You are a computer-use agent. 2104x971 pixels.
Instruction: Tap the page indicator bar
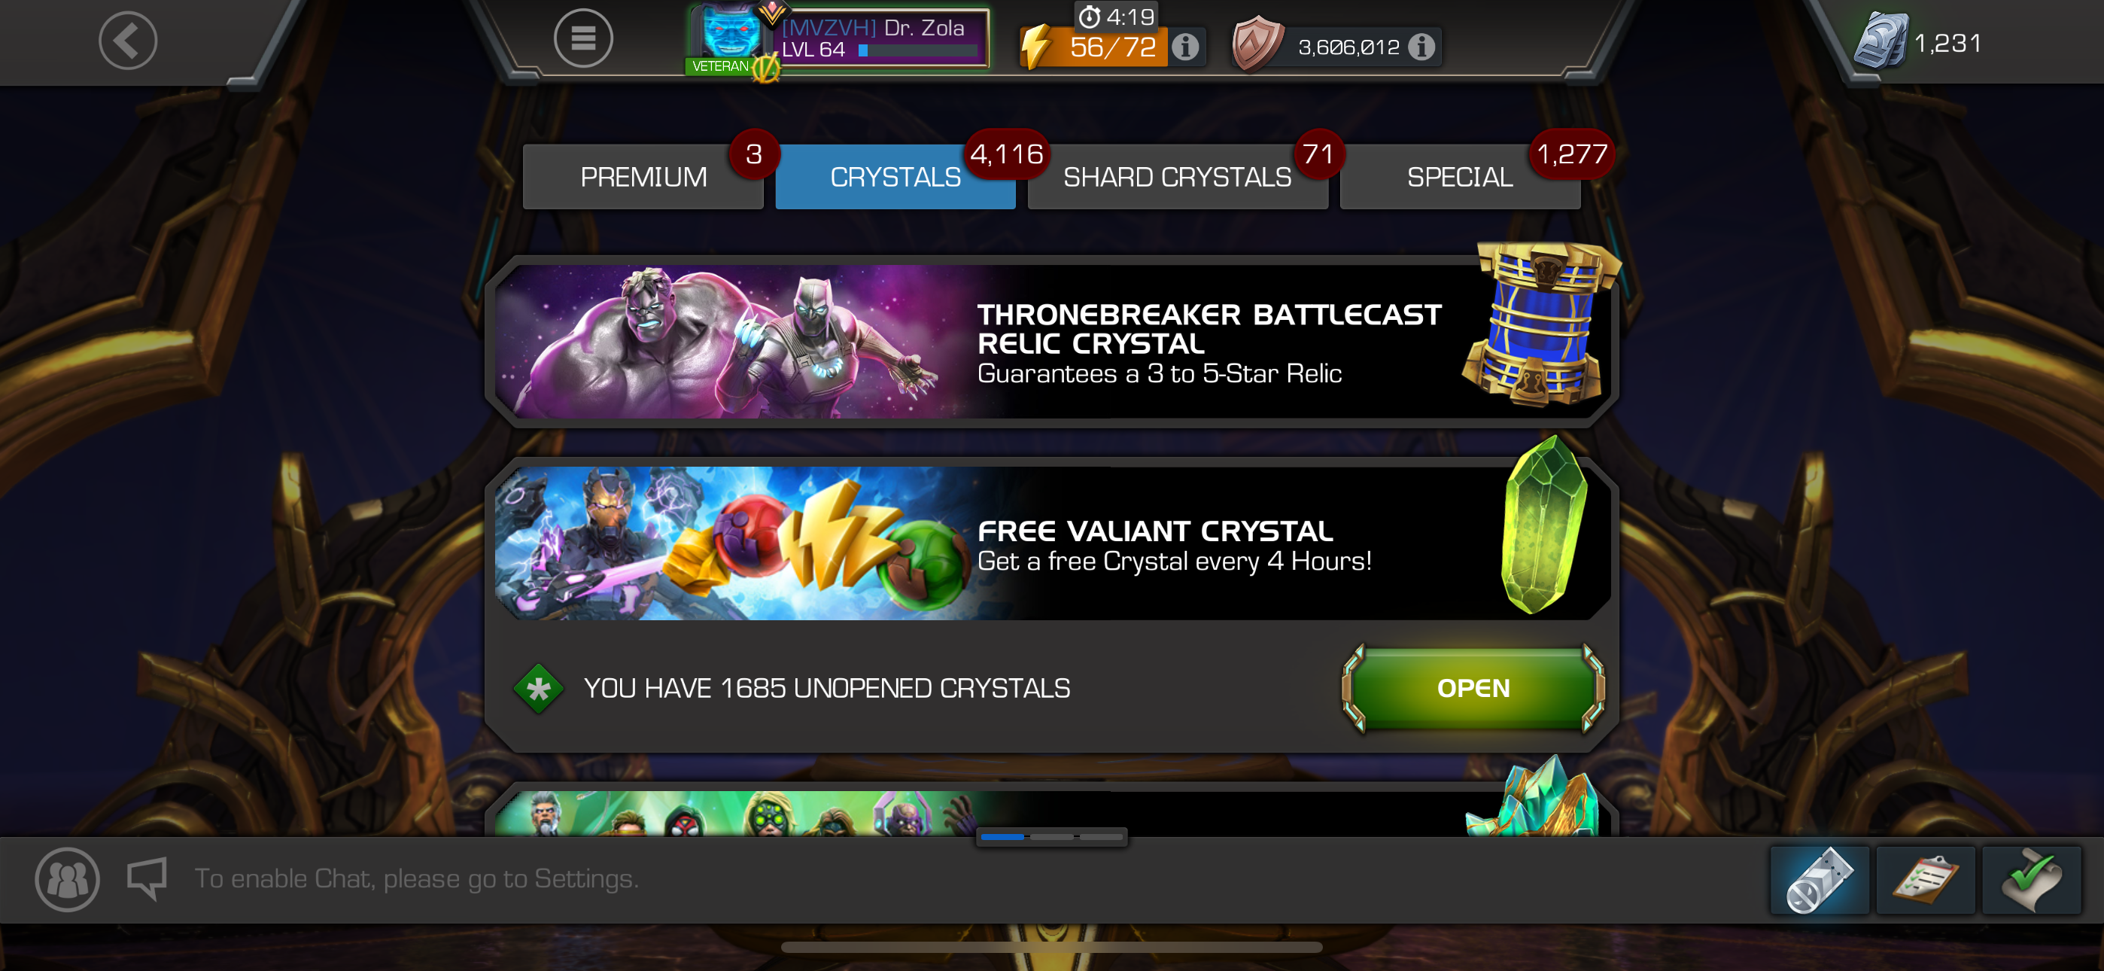click(1051, 837)
